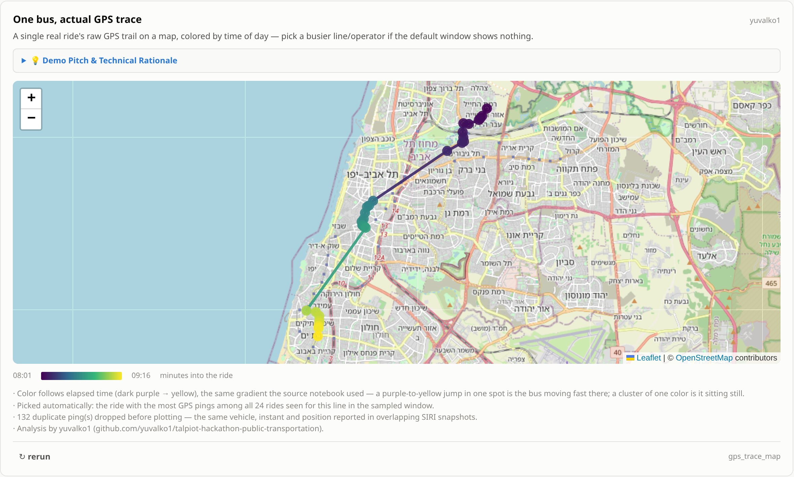Click the '132 duplicate ping(s) dropped' note
Viewport: 794px width, 477px height.
pyautogui.click(x=245, y=417)
